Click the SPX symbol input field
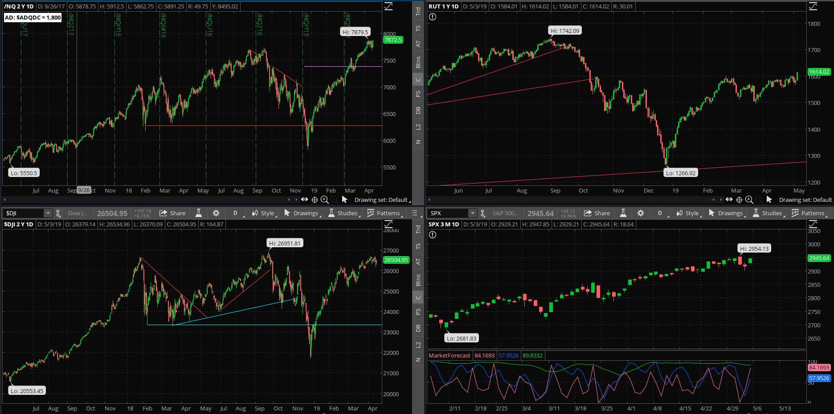 click(x=449, y=213)
